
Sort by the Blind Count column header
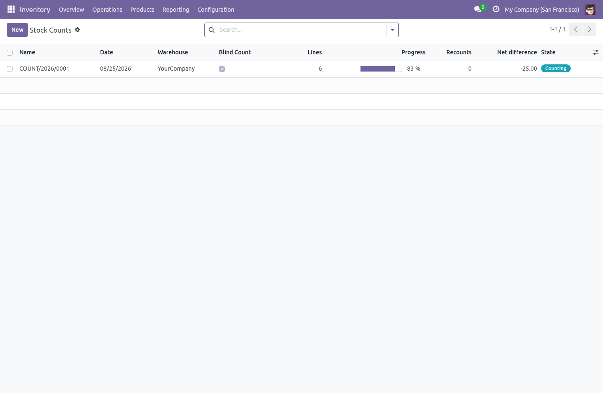pyautogui.click(x=235, y=52)
